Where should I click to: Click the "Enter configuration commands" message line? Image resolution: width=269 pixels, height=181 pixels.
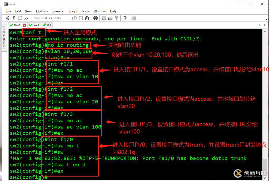[x=106, y=39]
